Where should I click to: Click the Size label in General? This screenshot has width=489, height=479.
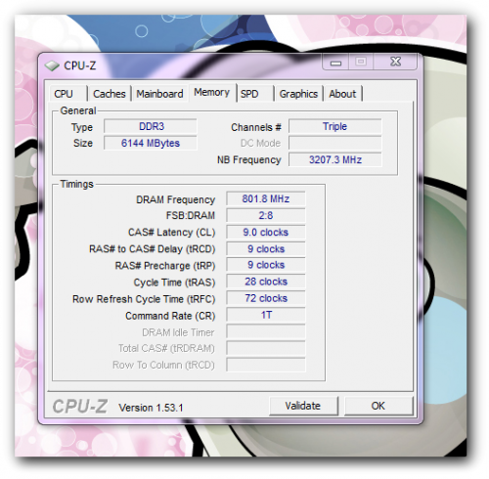click(x=83, y=144)
